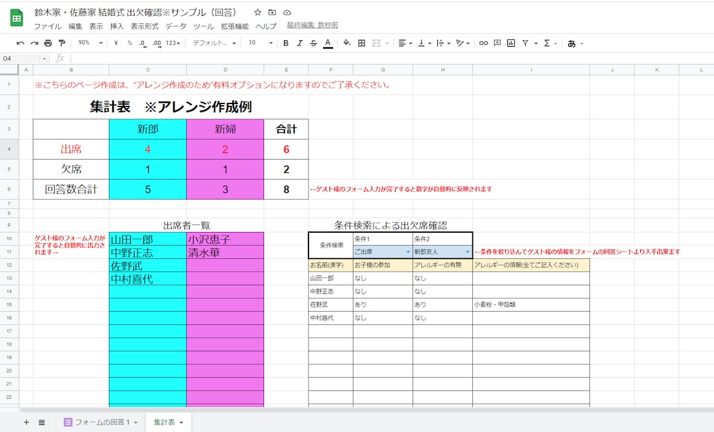Select column C header
This screenshot has width=714, height=432.
tap(147, 70)
